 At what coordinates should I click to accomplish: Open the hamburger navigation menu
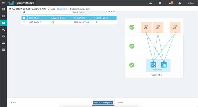3,3
